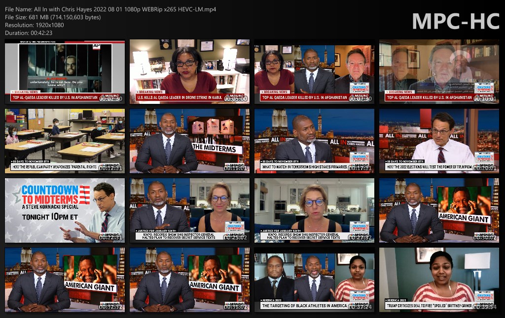Viewport: 505px width, 318px height.
Task: Open the three-guest split-screen Al Qaeda leader thumbnail
Action: 314,72
